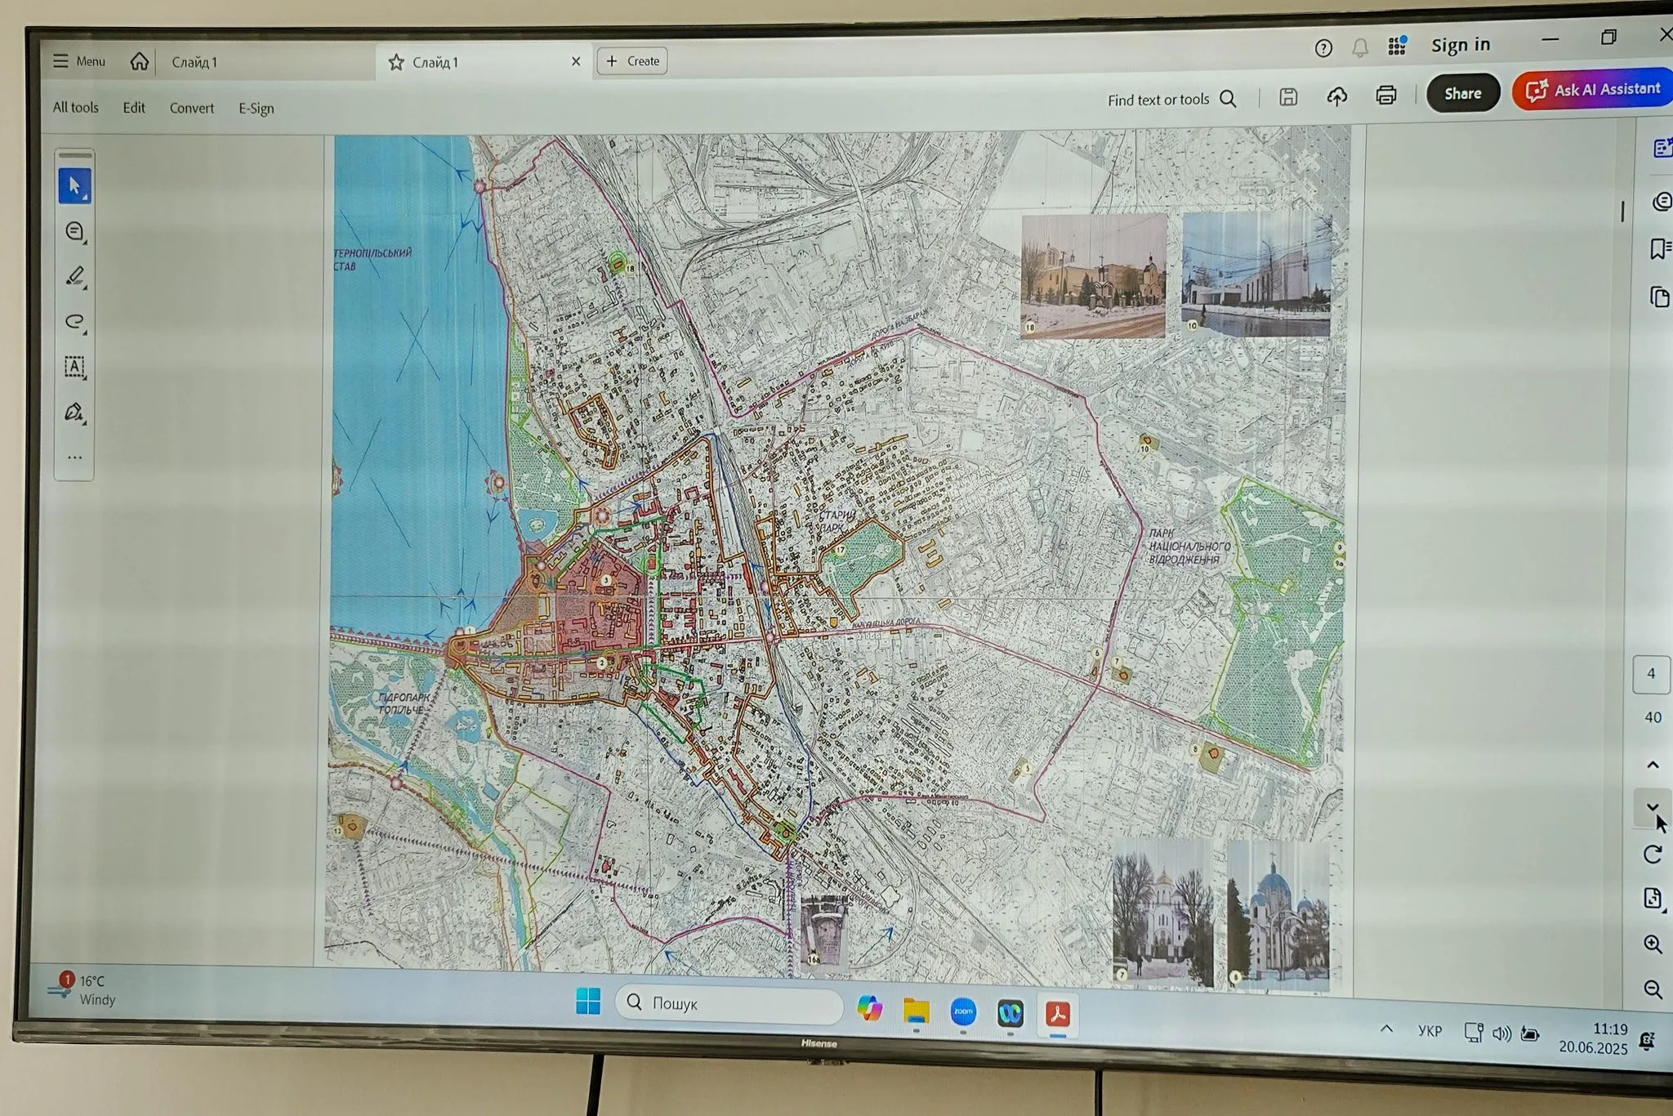Click the vertical scrollbar thumb
Viewport: 1673px width, 1116px height.
pyautogui.click(x=1622, y=211)
